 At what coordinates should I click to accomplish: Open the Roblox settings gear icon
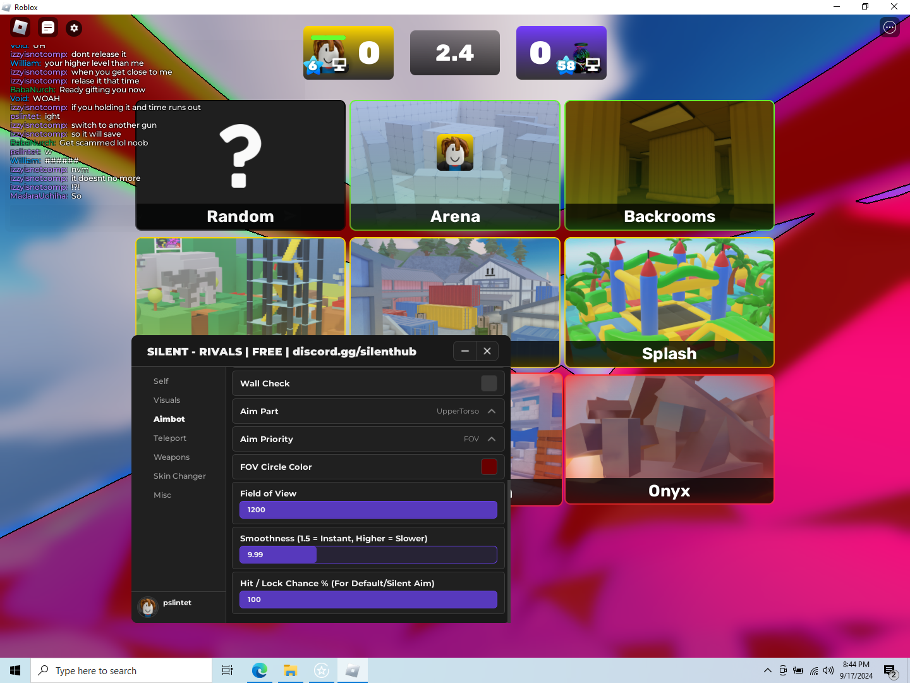click(x=74, y=28)
